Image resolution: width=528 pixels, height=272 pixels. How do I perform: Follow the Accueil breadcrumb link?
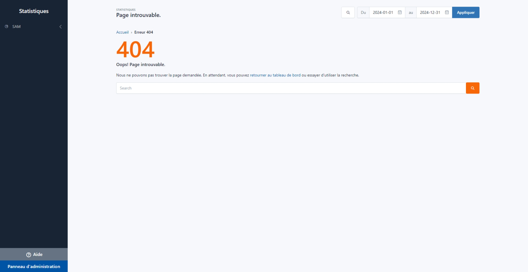(x=122, y=32)
